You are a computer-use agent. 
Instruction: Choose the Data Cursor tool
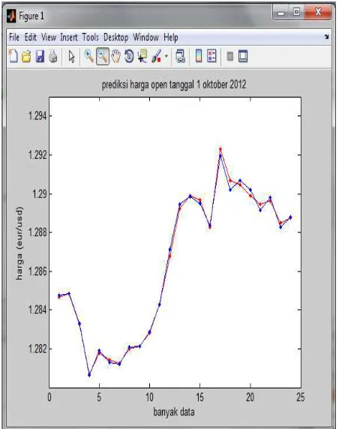(x=142, y=56)
